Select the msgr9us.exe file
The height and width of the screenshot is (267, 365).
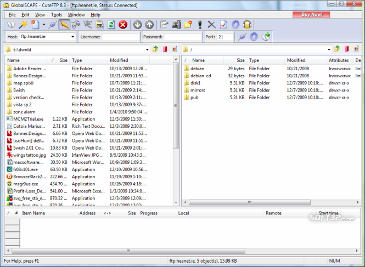(x=26, y=184)
